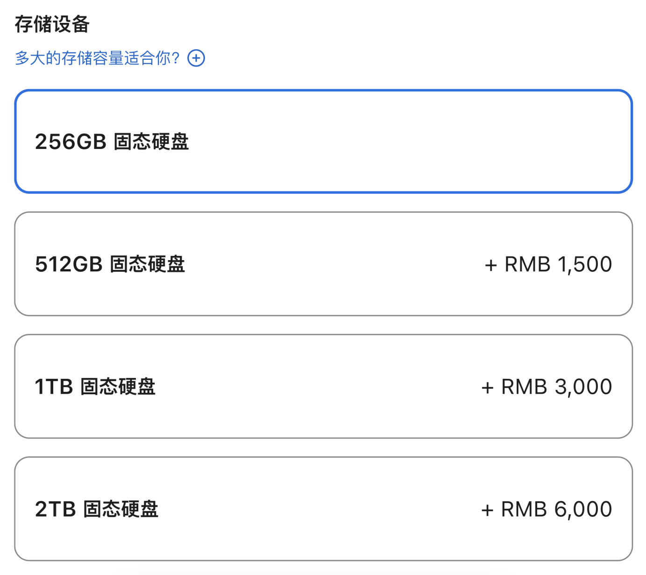646x575 pixels.
Task: Pick the 1TB 固态硬盘 storage option
Action: (x=323, y=386)
